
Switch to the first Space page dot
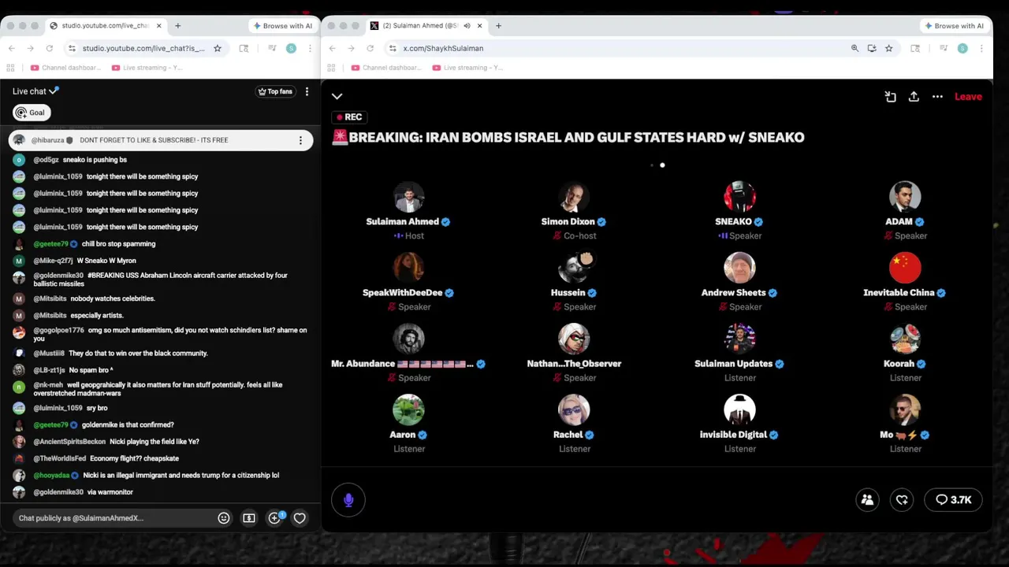(651, 165)
